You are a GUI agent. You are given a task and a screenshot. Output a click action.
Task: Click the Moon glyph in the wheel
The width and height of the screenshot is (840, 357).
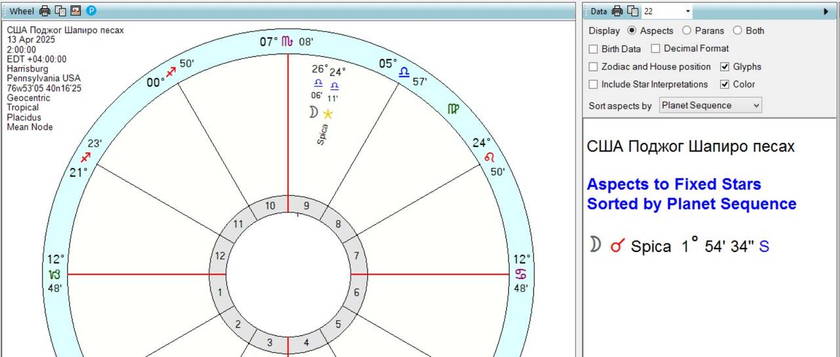(x=313, y=113)
